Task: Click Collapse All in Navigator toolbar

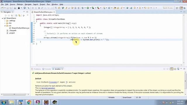Action: [16, 15]
